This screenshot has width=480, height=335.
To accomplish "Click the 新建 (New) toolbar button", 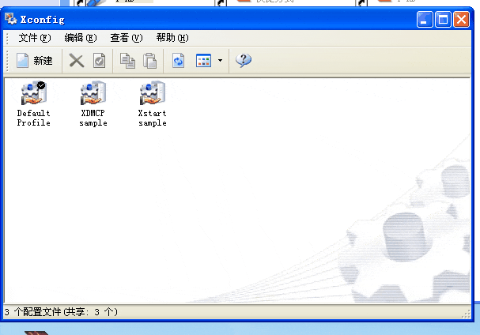I will [x=34, y=61].
